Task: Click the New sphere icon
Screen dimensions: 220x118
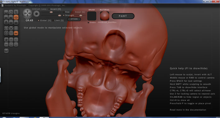Action: click(x=6, y=40)
